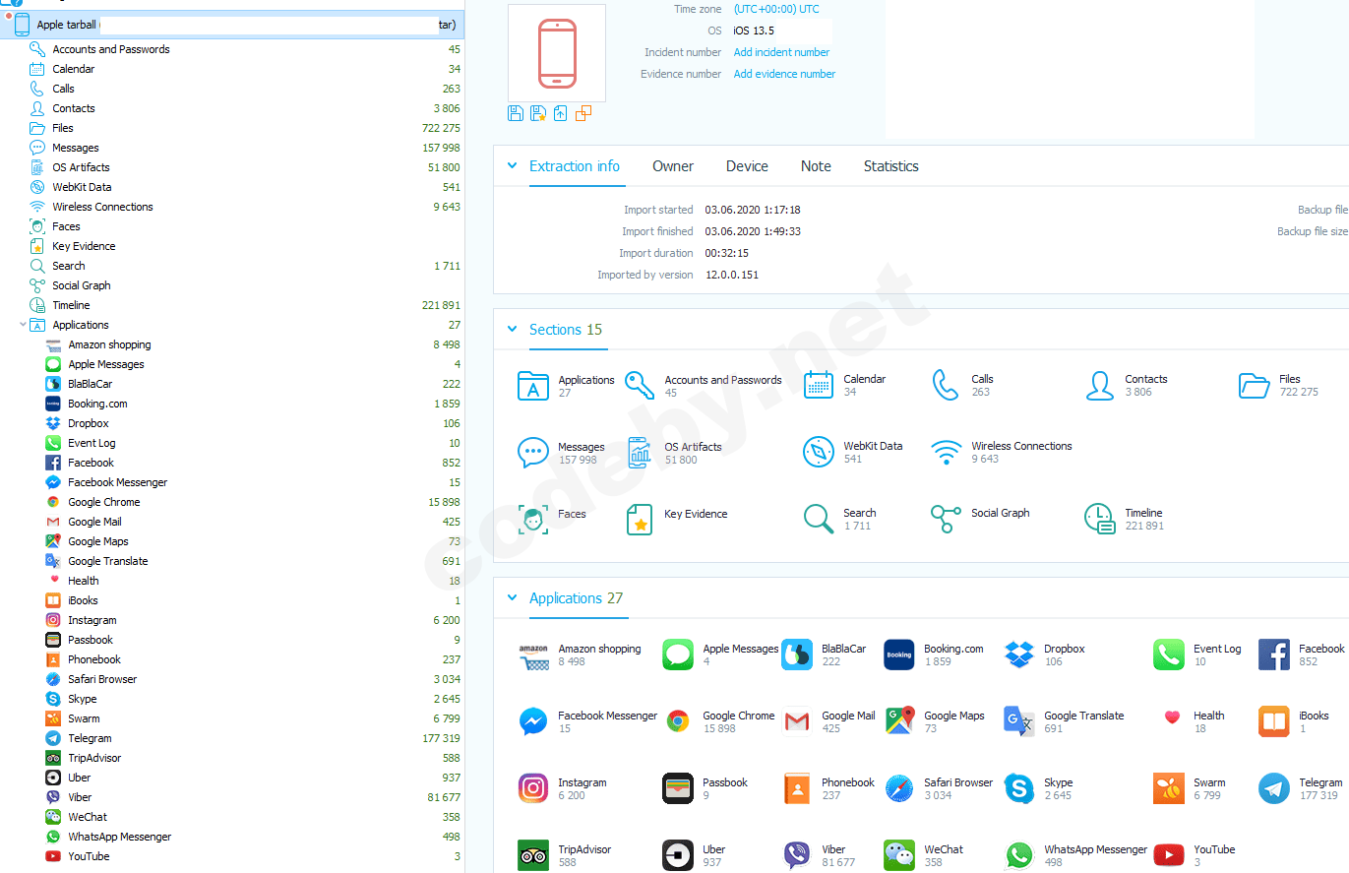The image size is (1349, 873).
Task: Collapse the Extraction info panel chevron
Action: click(512, 166)
